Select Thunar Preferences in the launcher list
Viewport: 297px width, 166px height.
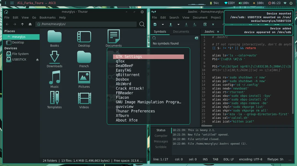pos(135,111)
